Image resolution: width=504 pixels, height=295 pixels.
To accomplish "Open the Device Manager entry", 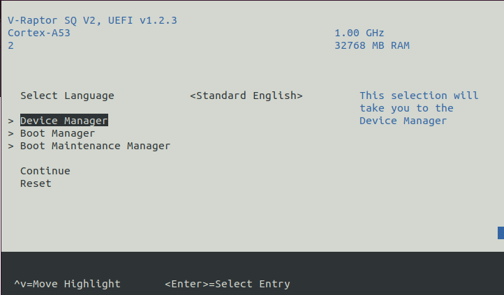I will coord(64,121).
